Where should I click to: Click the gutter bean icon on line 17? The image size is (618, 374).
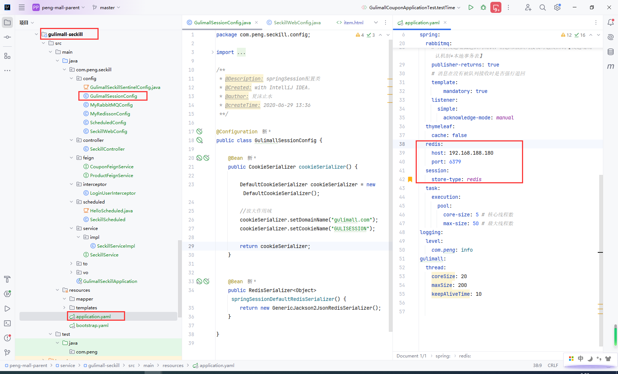pyautogui.click(x=199, y=132)
